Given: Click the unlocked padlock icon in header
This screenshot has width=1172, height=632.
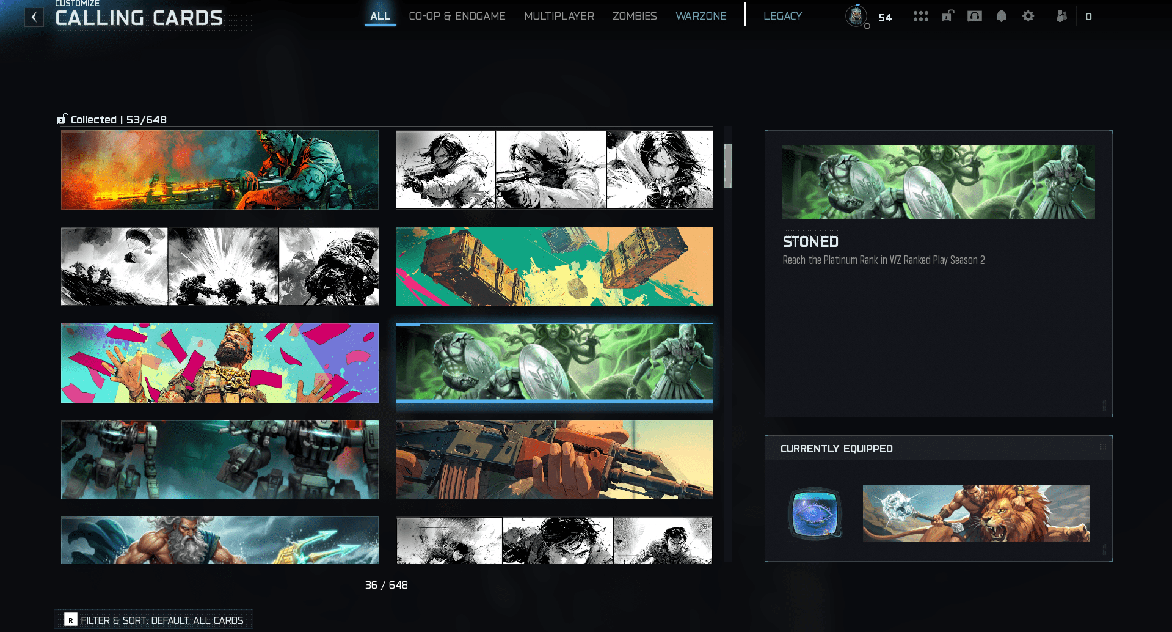Looking at the screenshot, I should [947, 17].
